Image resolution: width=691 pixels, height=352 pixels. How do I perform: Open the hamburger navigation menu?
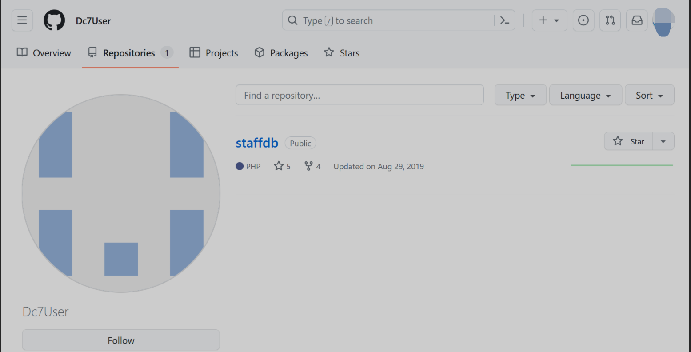(22, 20)
